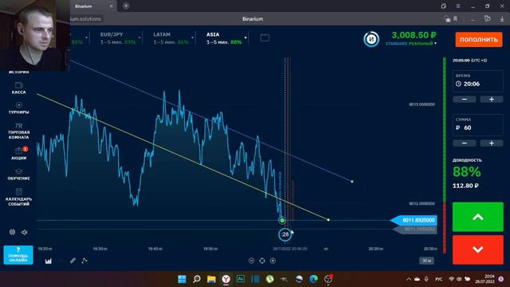The image size is (510, 287).
Task: Zoom out the chart with minus icon
Action: (252, 261)
